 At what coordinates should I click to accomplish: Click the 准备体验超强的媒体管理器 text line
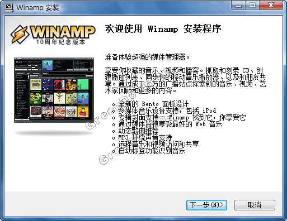coord(147,57)
